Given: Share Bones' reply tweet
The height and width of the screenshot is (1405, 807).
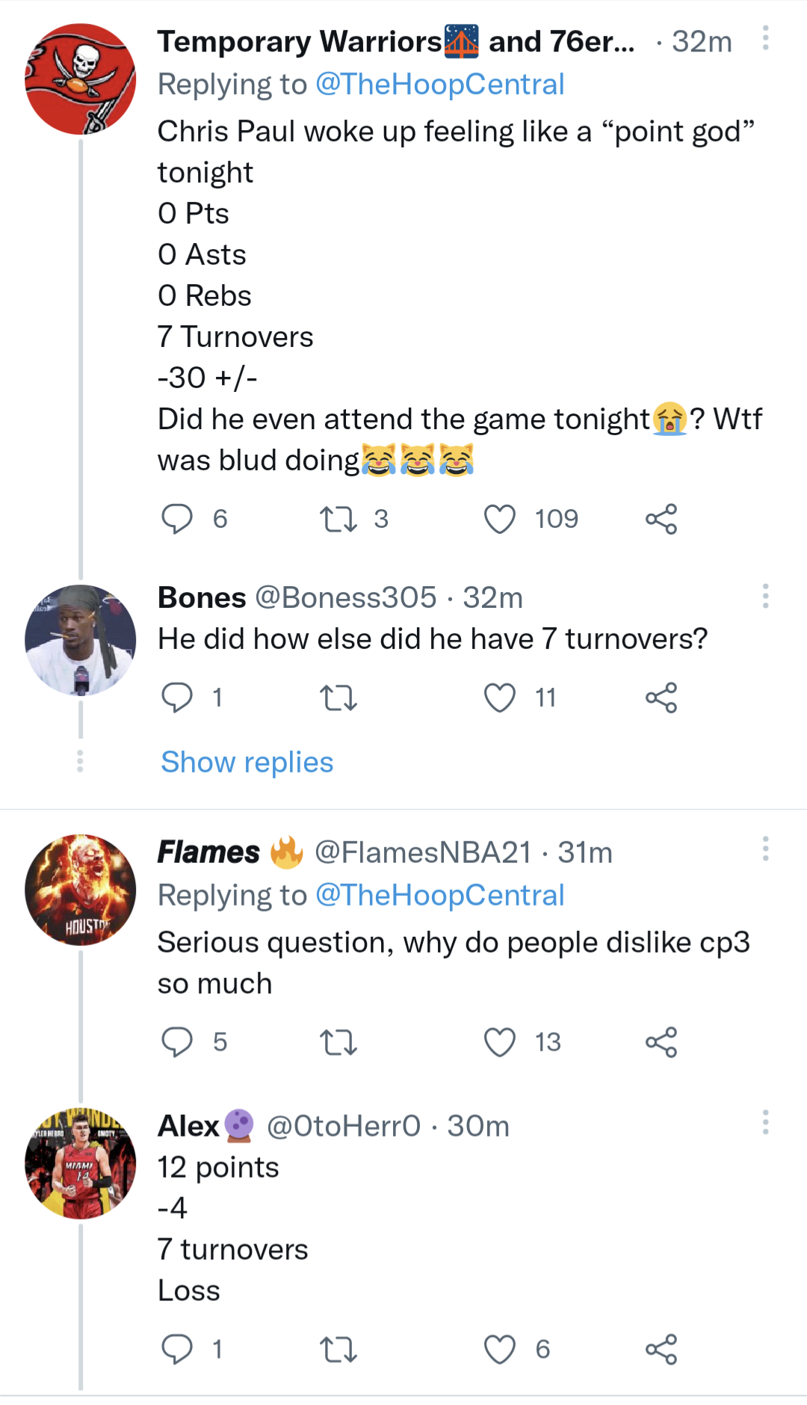Looking at the screenshot, I should click(661, 698).
